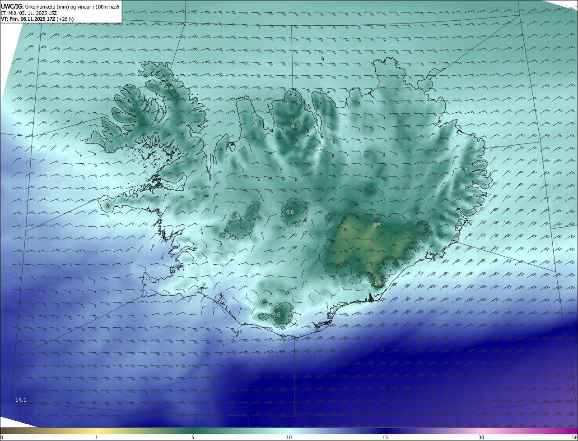This screenshot has width=578, height=441.
Task: Click the 1 label on the color scale
Action: coord(97,437)
